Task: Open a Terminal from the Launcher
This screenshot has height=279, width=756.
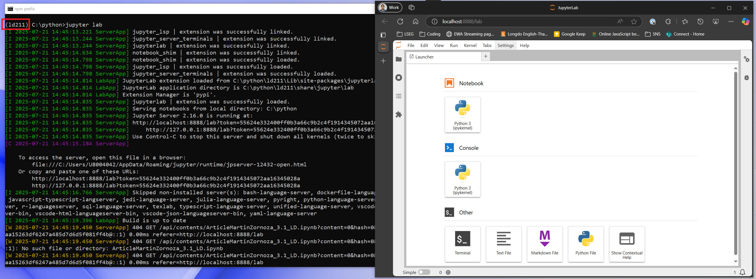Action: click(462, 244)
